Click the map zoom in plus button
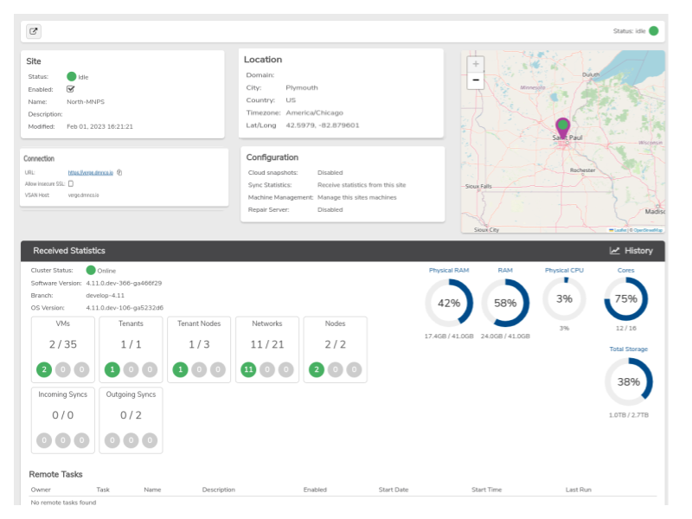The image size is (692, 519). pyautogui.click(x=475, y=64)
